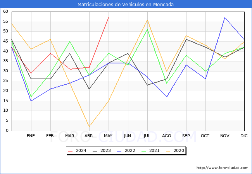Screen dimensions: 252x174
Task: Select the 2020 legend label
Action: tap(179, 151)
